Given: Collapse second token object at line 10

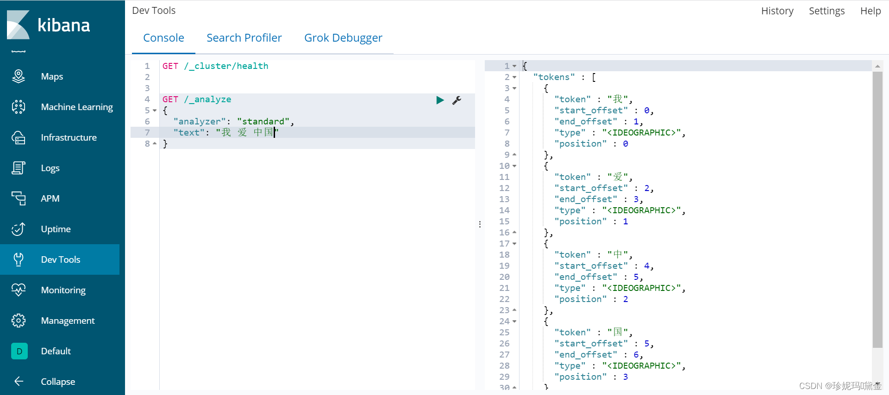Looking at the screenshot, I should pos(514,166).
